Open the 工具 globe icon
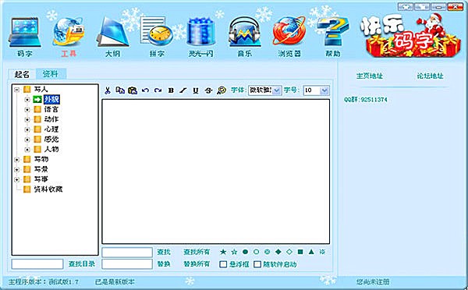Viewport: 468px width, 290px height. 69,33
